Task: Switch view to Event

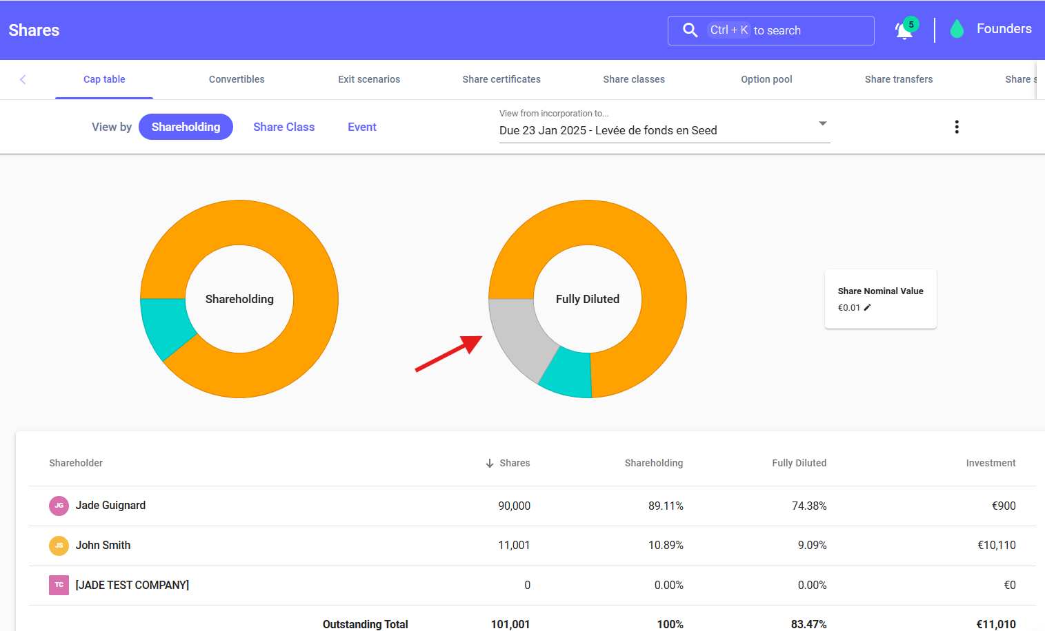Action: (361, 127)
